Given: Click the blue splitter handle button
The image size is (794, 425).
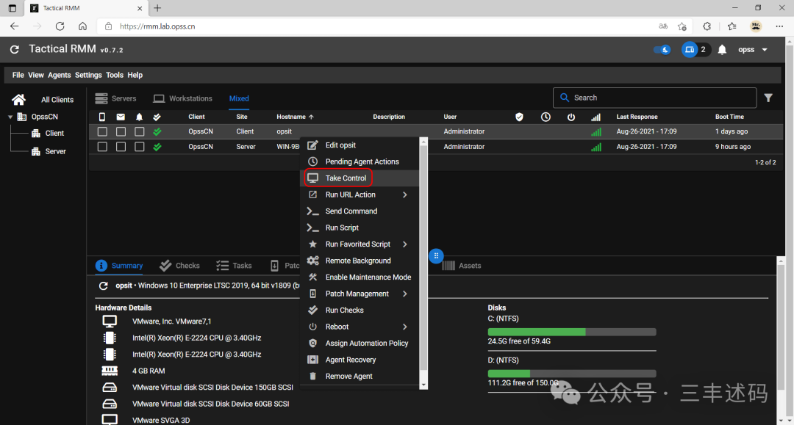Looking at the screenshot, I should tap(436, 256).
